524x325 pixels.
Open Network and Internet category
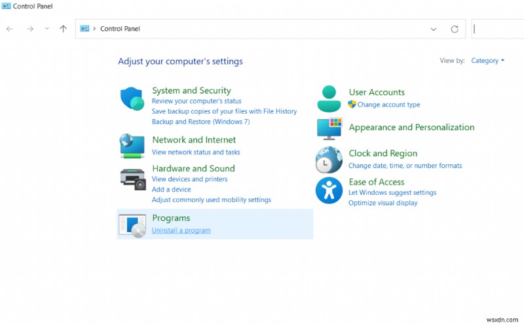(x=194, y=140)
